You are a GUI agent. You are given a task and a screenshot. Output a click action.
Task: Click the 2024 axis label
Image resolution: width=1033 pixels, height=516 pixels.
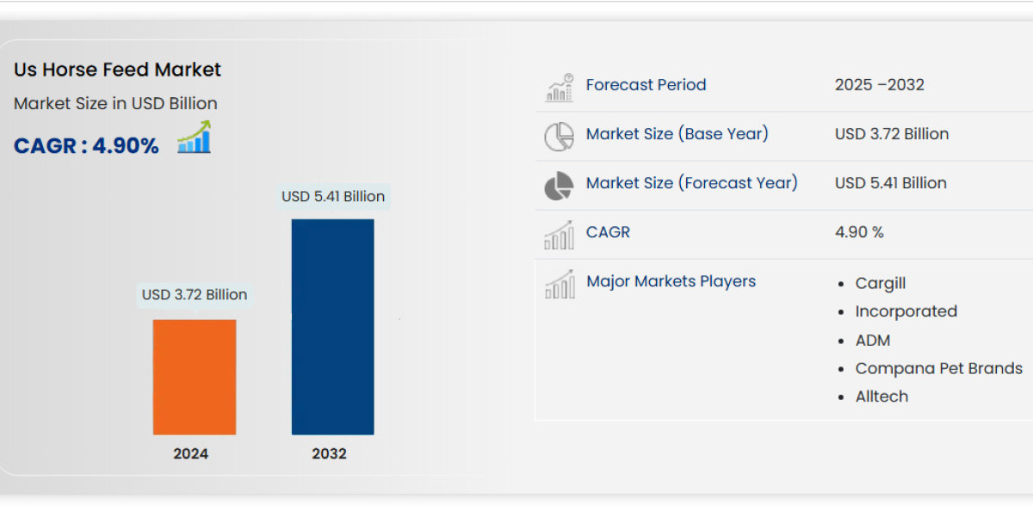point(191,453)
